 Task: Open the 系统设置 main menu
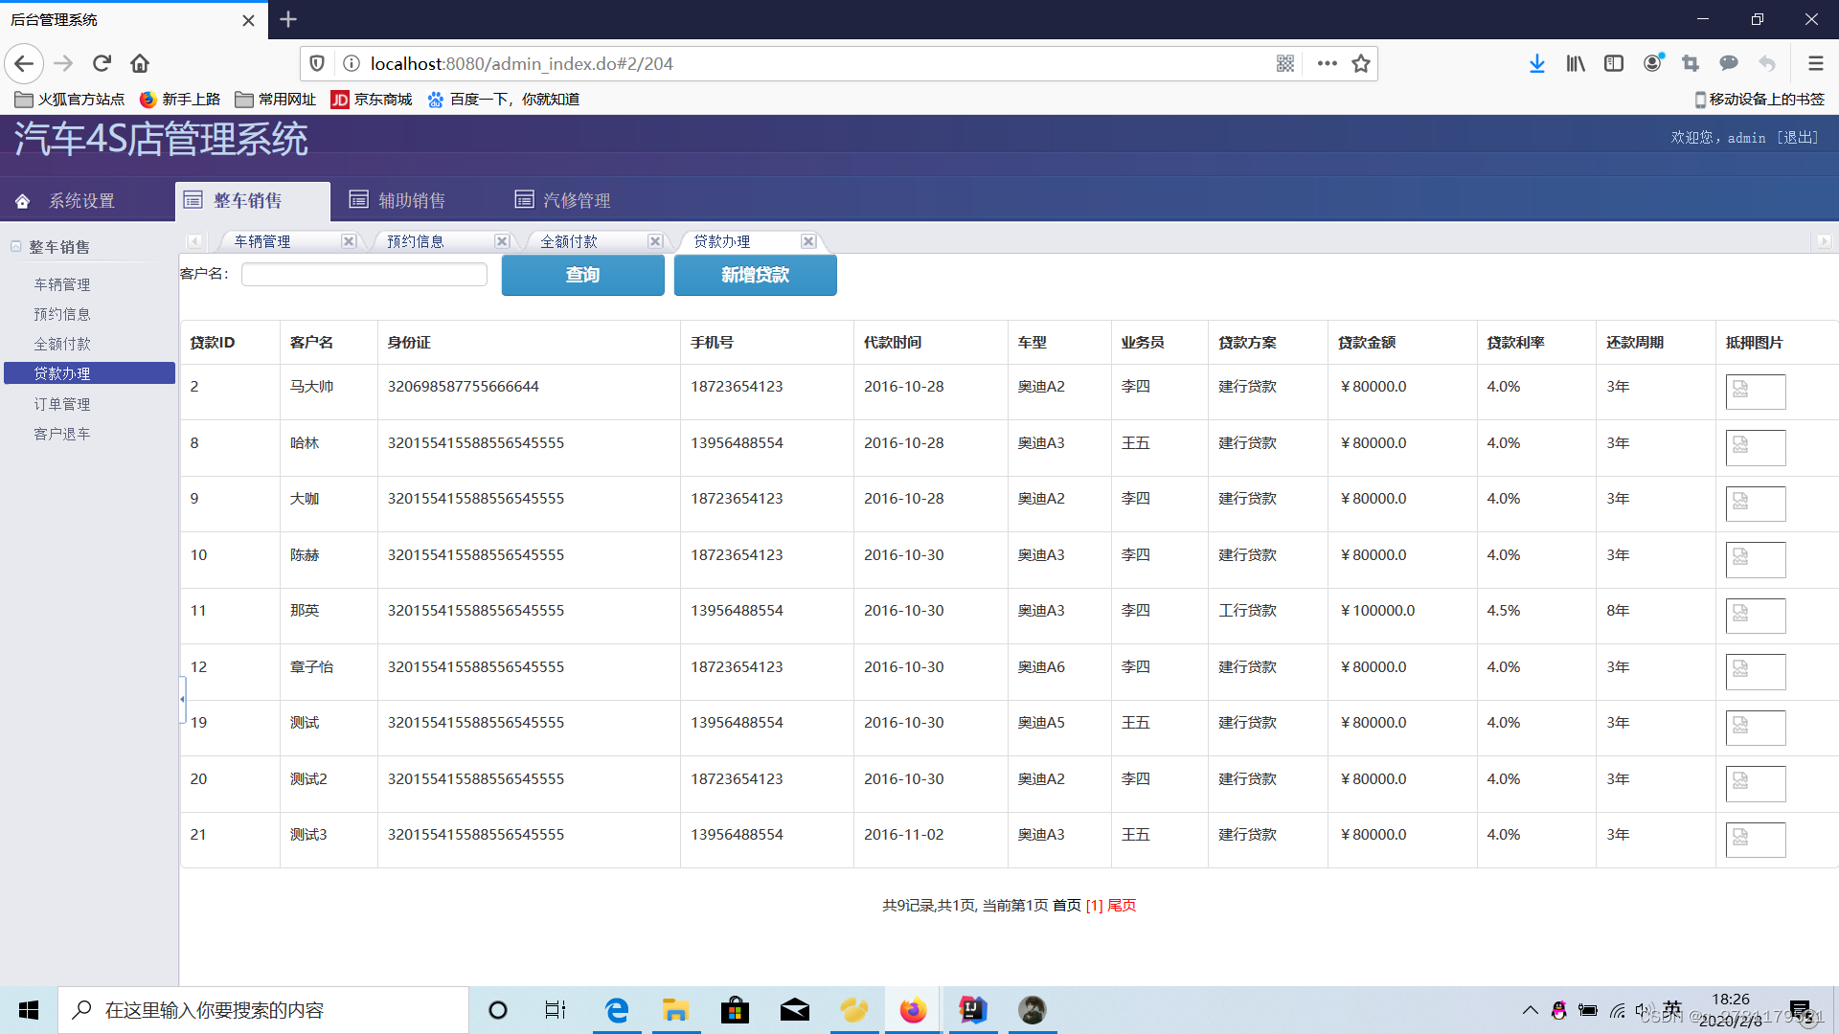point(81,201)
